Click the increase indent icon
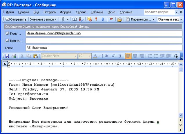 pyautogui.click(x=168, y=56)
